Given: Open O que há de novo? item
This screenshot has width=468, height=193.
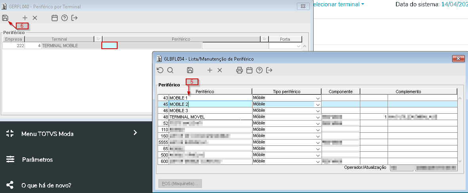Looking at the screenshot, I should coord(46,185).
